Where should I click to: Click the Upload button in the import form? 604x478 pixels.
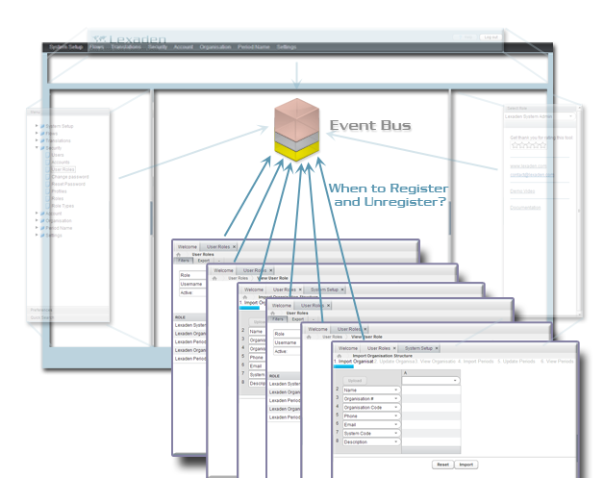point(355,381)
